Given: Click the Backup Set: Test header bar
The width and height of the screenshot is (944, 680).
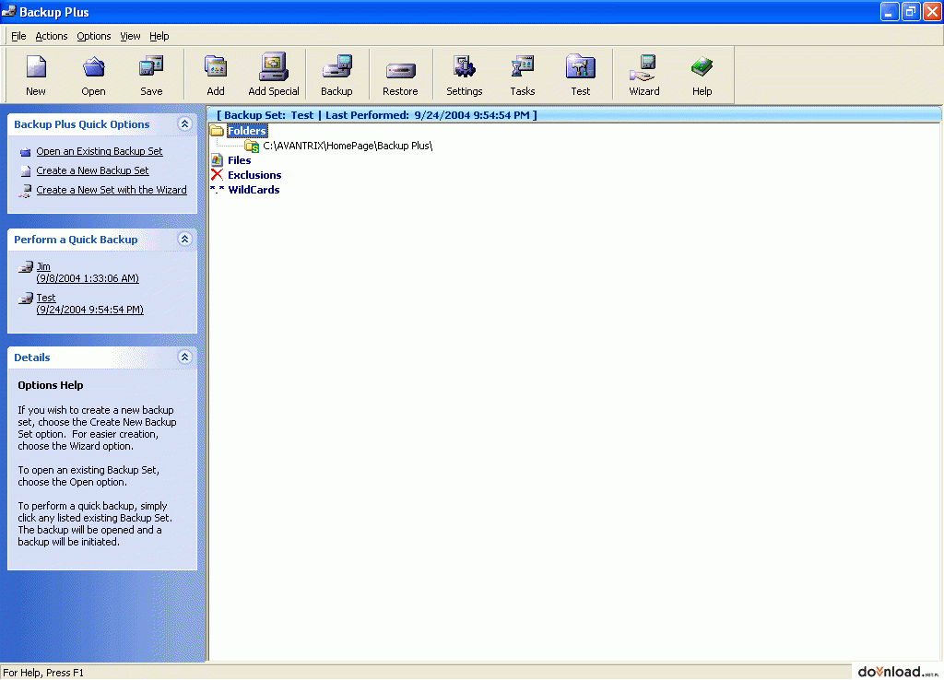Looking at the screenshot, I should coord(573,115).
